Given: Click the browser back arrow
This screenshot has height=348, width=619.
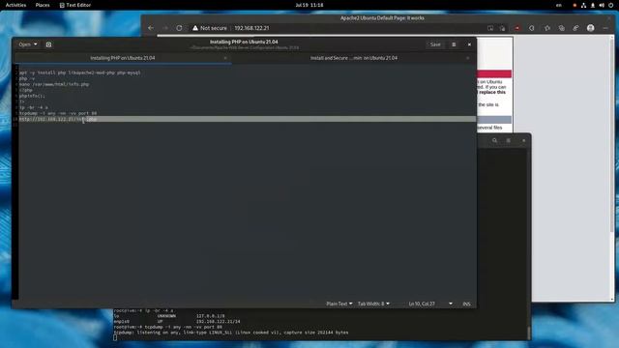Looking at the screenshot, I should [x=151, y=28].
